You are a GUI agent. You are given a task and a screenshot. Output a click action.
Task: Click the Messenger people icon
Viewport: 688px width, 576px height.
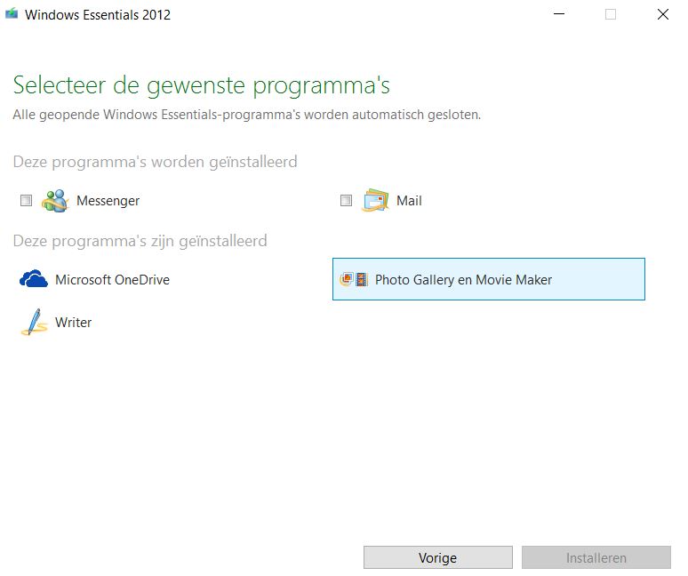click(55, 201)
